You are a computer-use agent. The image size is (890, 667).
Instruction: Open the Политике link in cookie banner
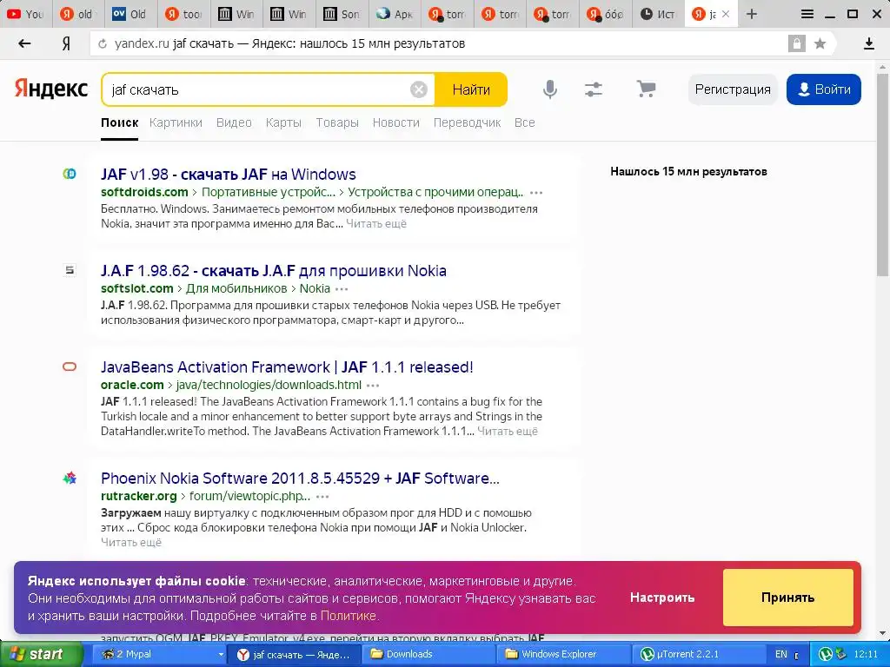348,616
